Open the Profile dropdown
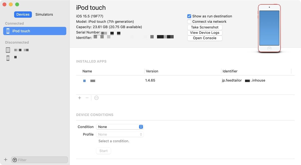This screenshot has height=165, width=301. 120,134
